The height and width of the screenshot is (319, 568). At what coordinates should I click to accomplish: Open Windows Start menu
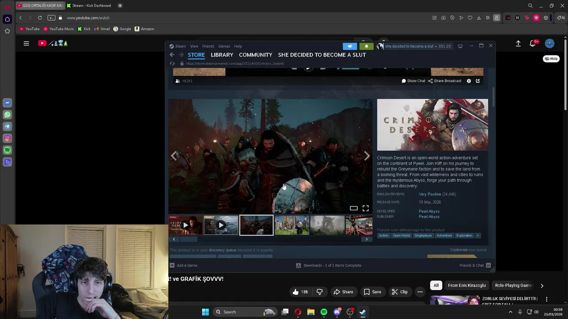(x=205, y=312)
